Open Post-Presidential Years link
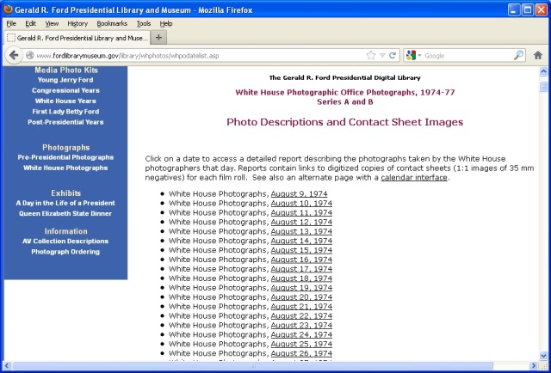Viewport: 551px width, 373px height. 65,122
